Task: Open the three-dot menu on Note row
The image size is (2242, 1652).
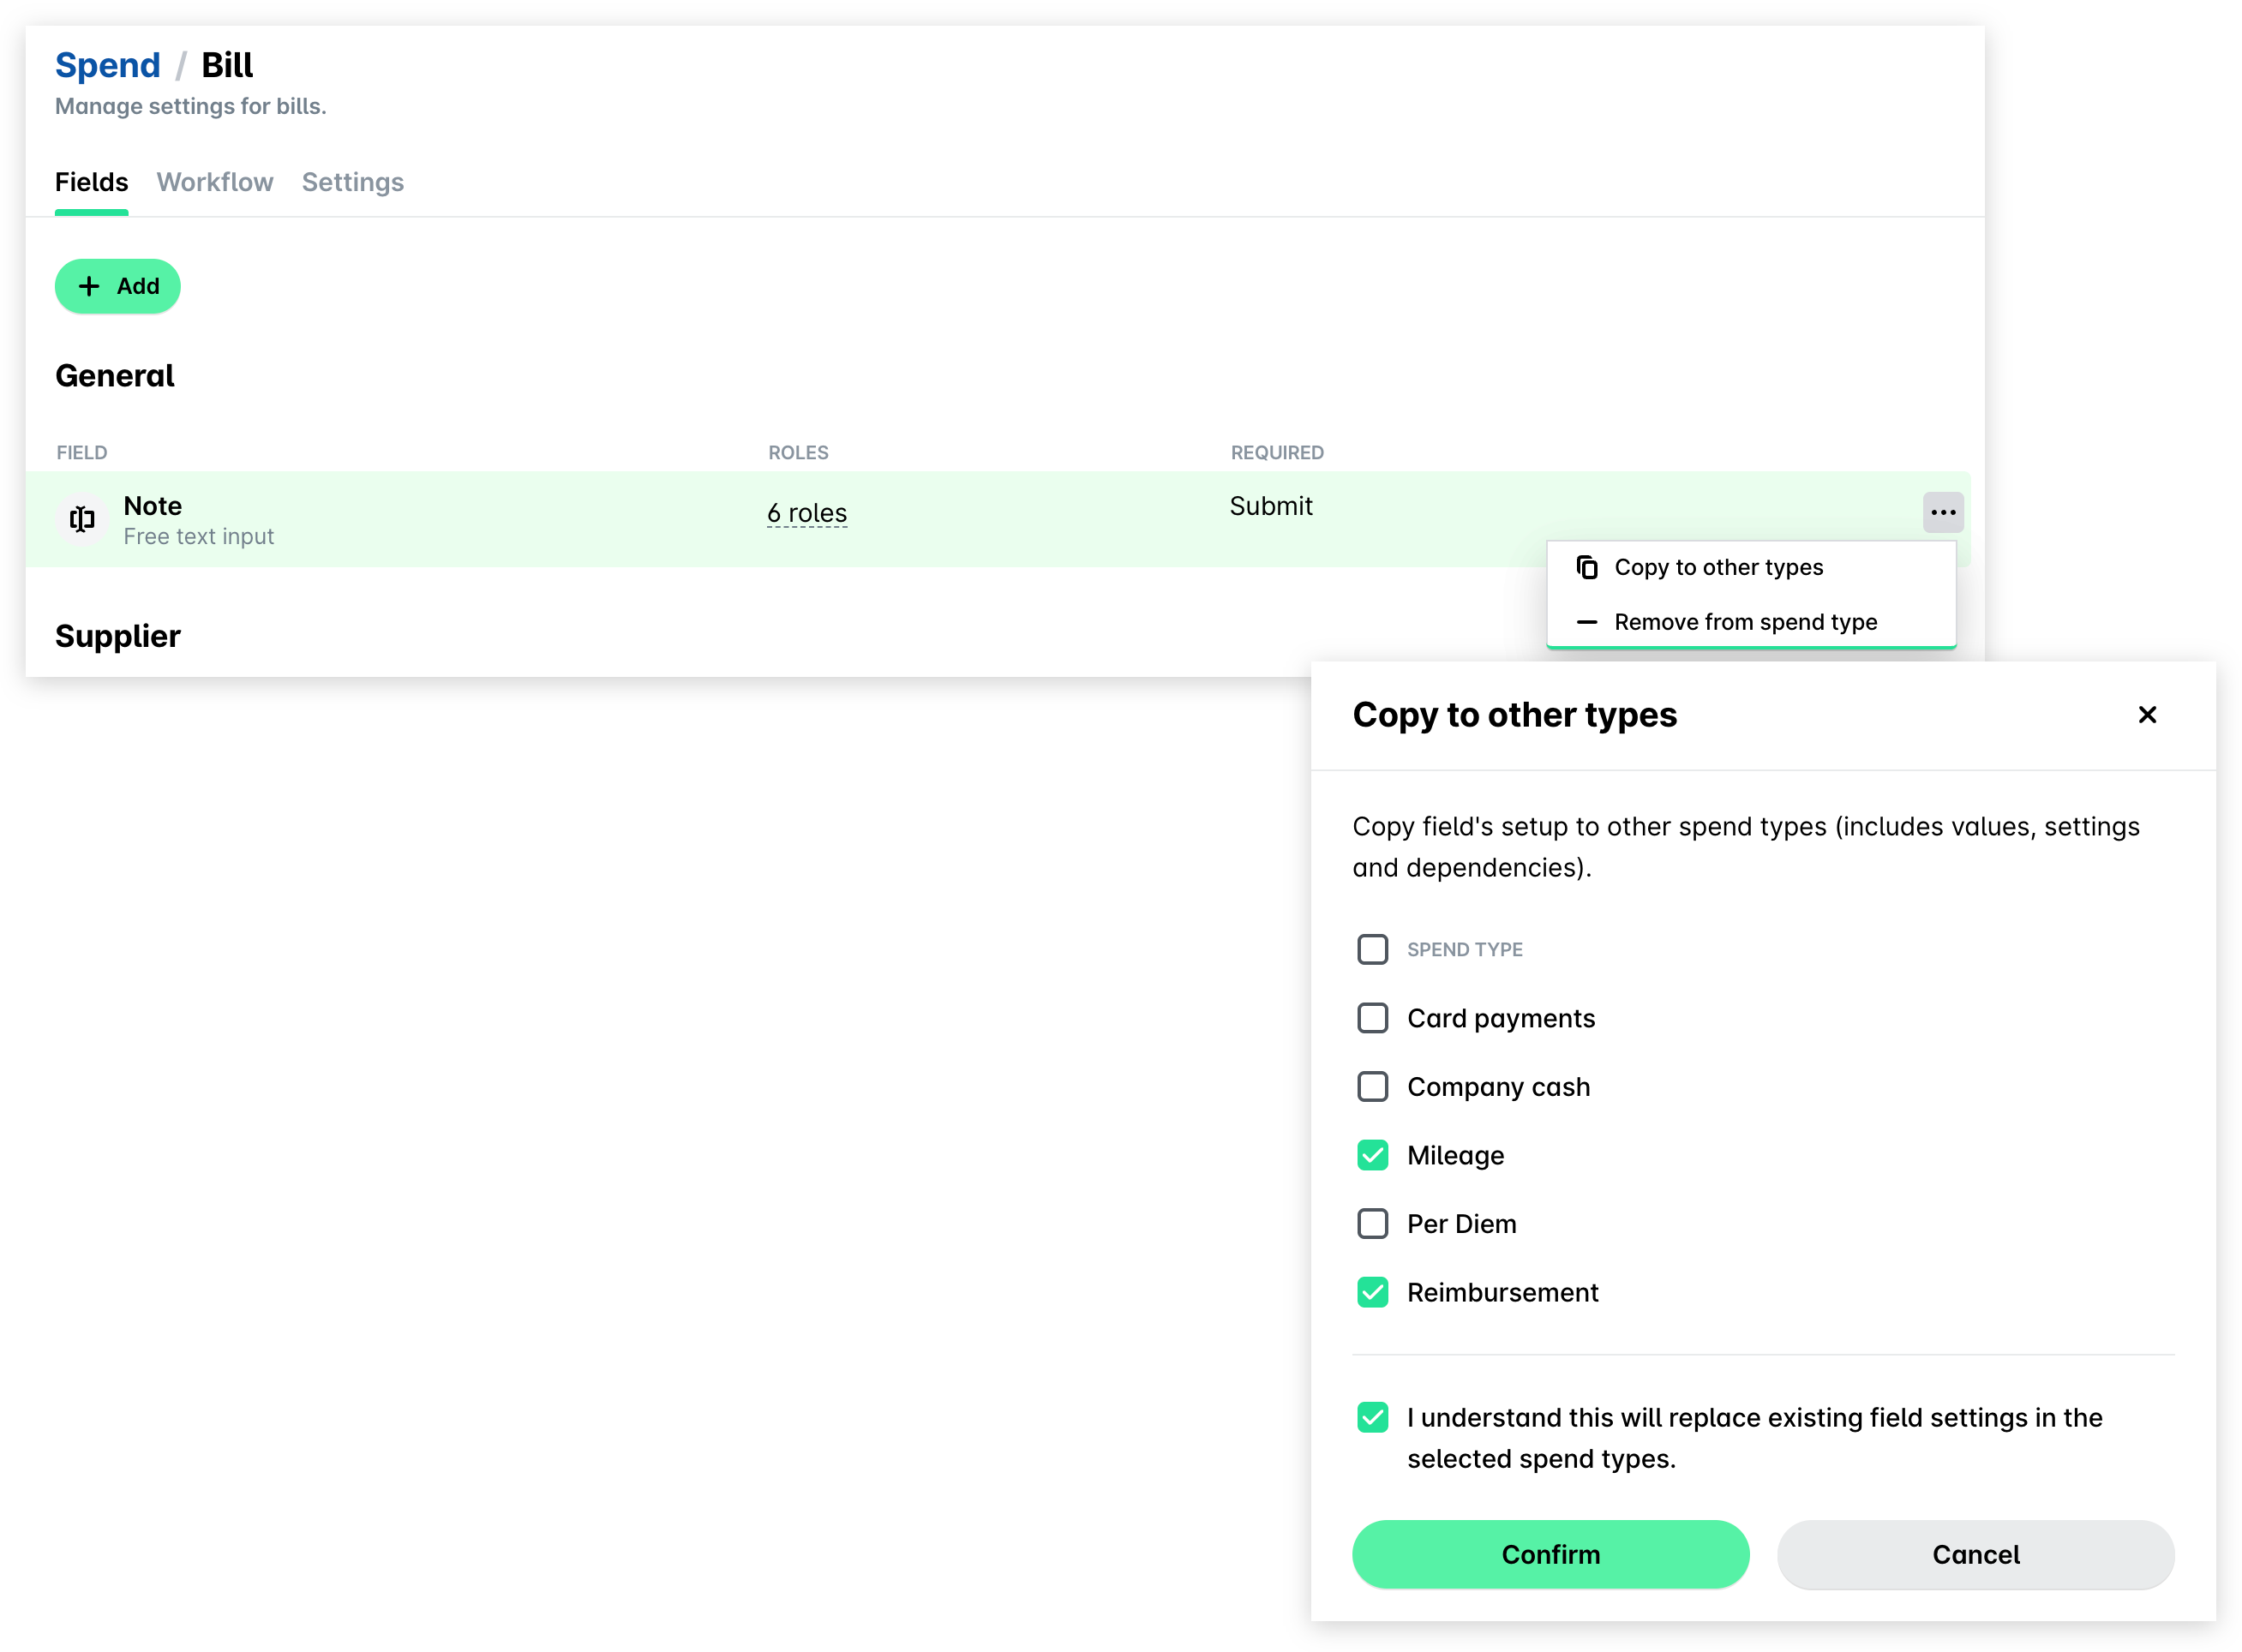Action: pyautogui.click(x=1942, y=513)
